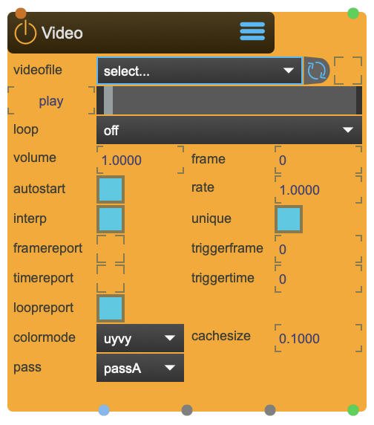
Task: Toggle the autostart checkbox
Action: point(111,189)
